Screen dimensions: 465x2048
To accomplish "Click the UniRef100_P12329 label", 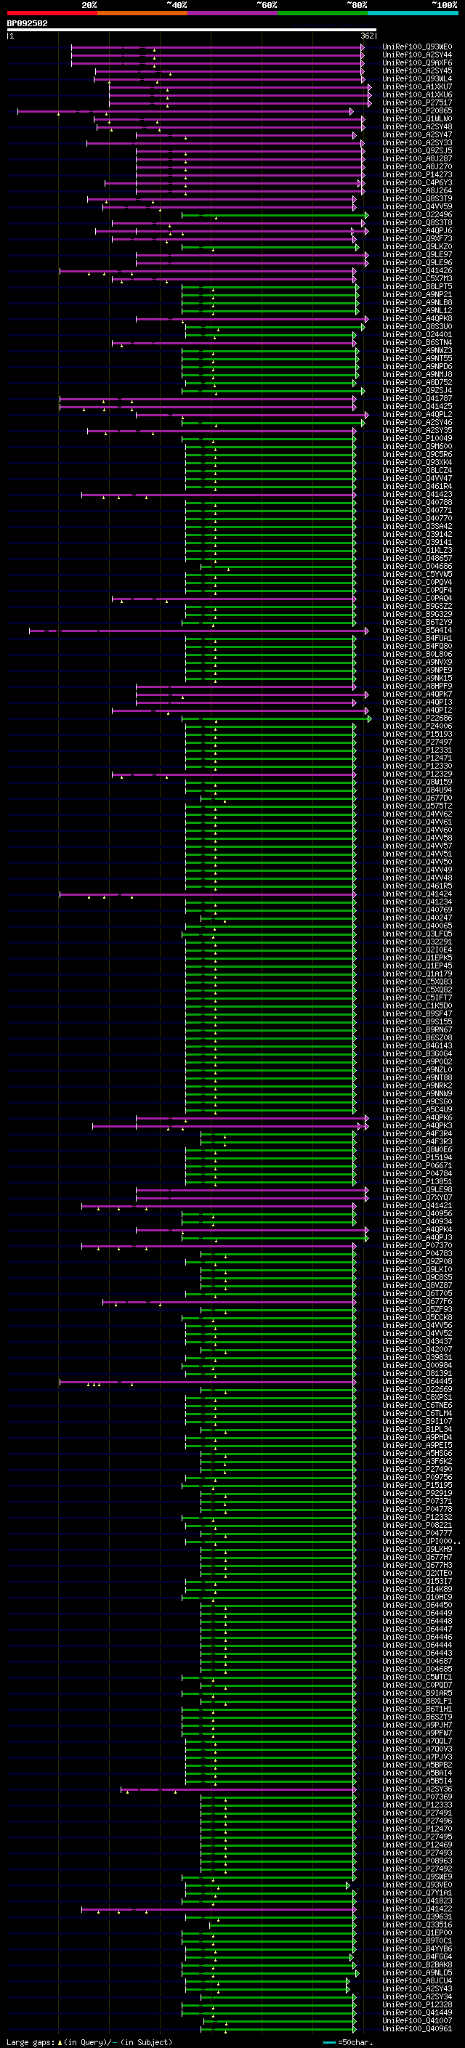I will tap(417, 774).
